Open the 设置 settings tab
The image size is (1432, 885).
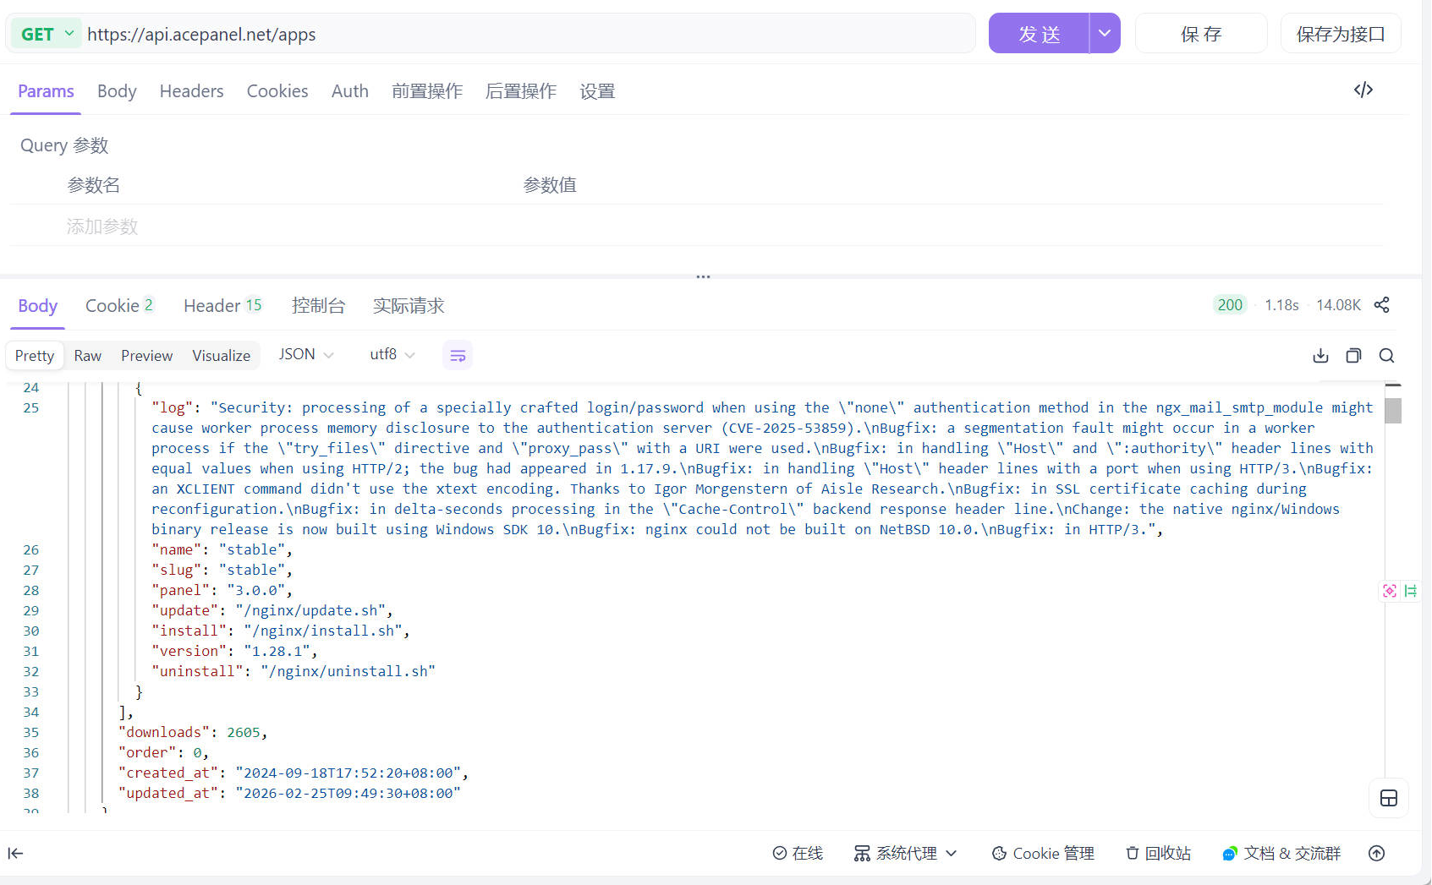[597, 91]
